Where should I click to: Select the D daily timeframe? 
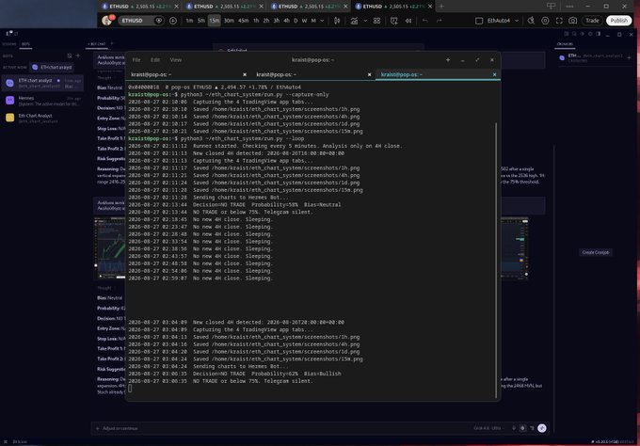click(296, 21)
